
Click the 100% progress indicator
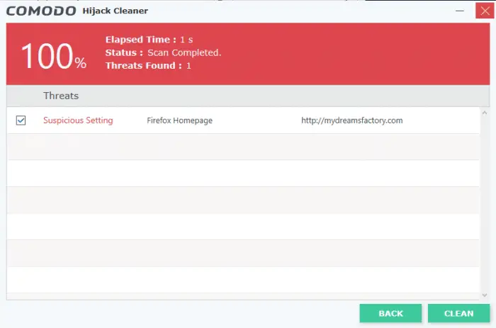[53, 56]
